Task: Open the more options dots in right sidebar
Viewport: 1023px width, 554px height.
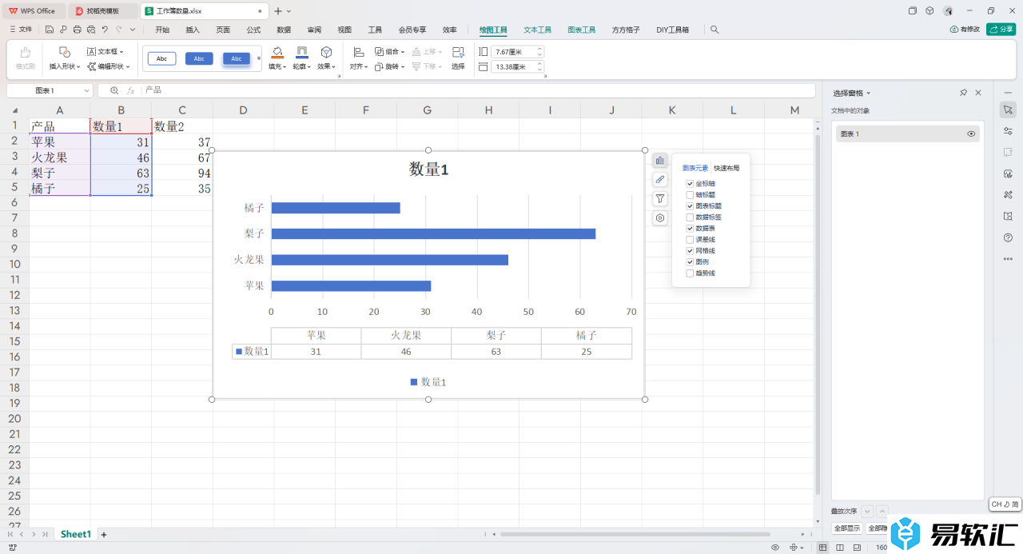Action: [x=1008, y=258]
